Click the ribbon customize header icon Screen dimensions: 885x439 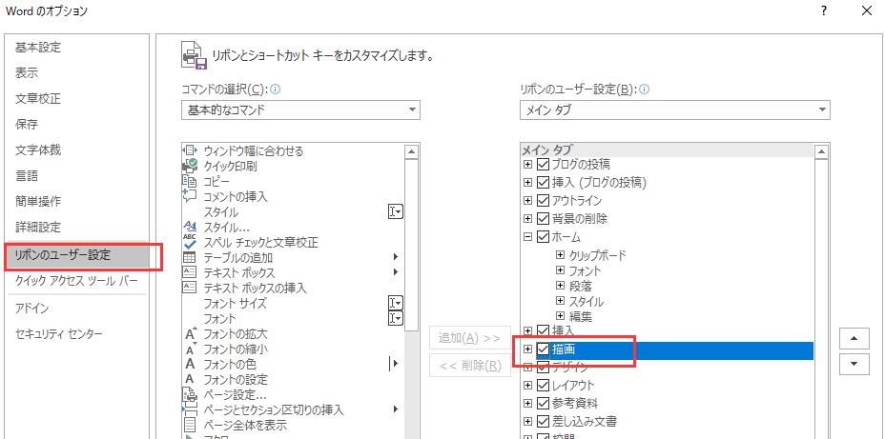click(193, 55)
